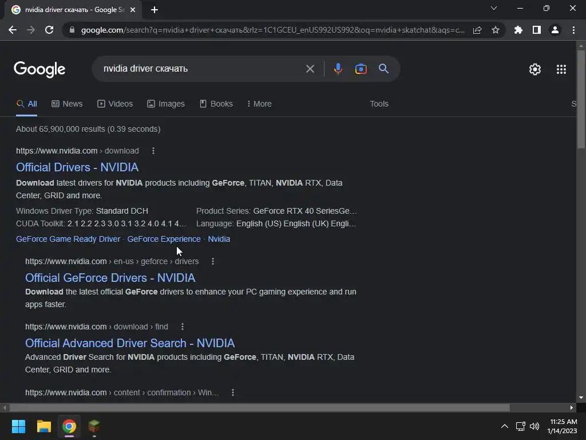Click horizontal scrollbar right arrow
Screen dimensions: 586x440
click(572, 407)
